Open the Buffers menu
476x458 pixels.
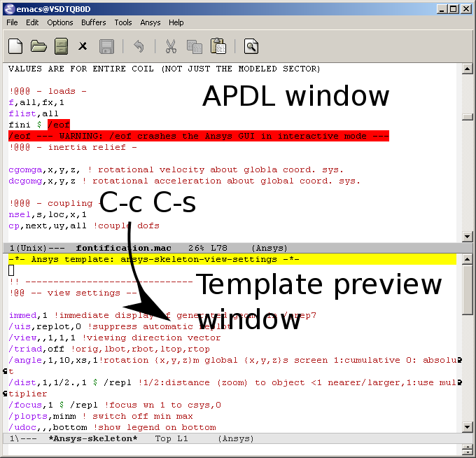[x=94, y=22]
